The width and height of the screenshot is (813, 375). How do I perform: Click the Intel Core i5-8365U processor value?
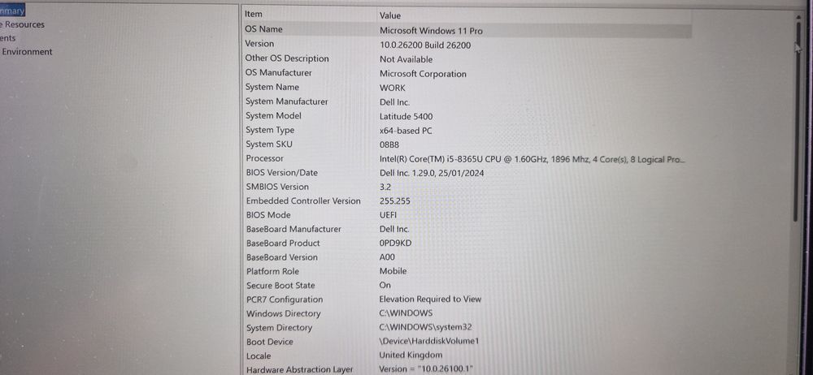point(533,160)
